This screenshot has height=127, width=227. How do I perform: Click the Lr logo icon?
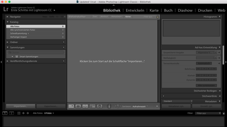pos(6,9)
